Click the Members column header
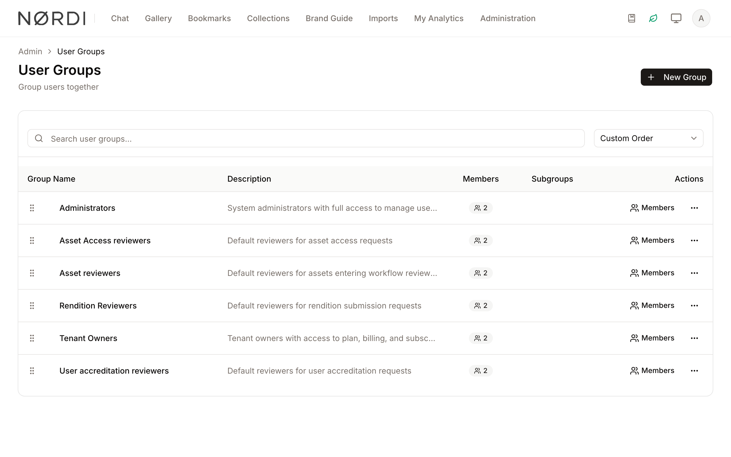Image resolution: width=731 pixels, height=457 pixels. (481, 179)
